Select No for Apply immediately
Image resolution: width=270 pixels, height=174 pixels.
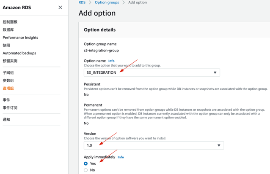coord(86,170)
